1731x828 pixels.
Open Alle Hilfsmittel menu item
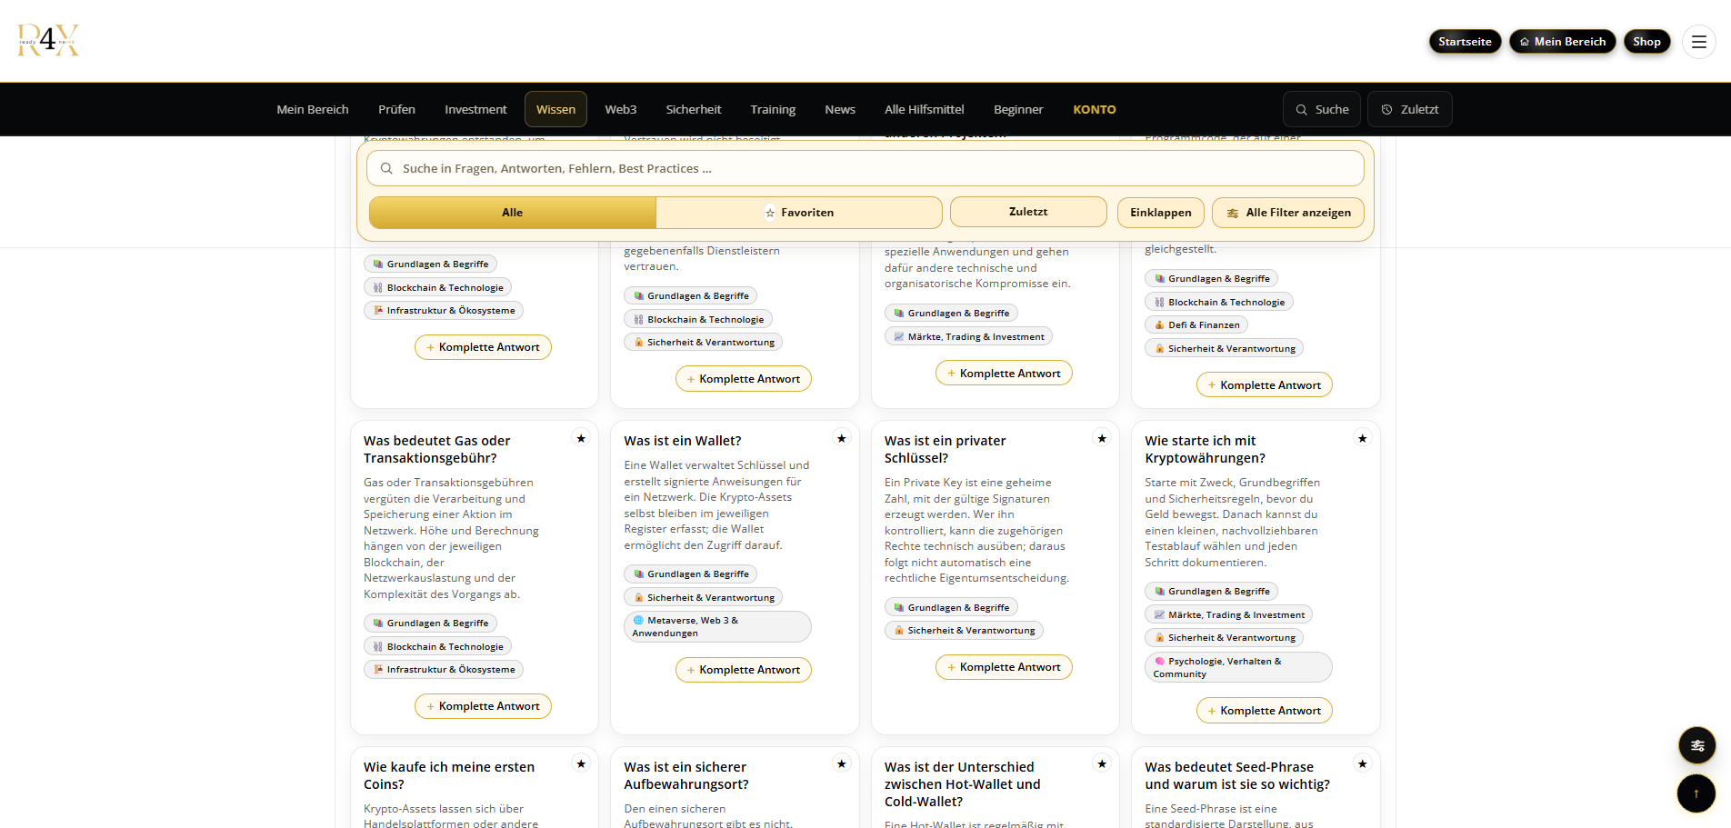click(x=925, y=109)
